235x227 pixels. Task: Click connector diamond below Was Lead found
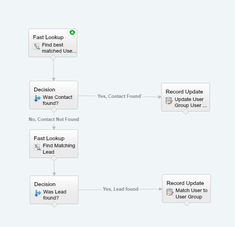pos(54,204)
